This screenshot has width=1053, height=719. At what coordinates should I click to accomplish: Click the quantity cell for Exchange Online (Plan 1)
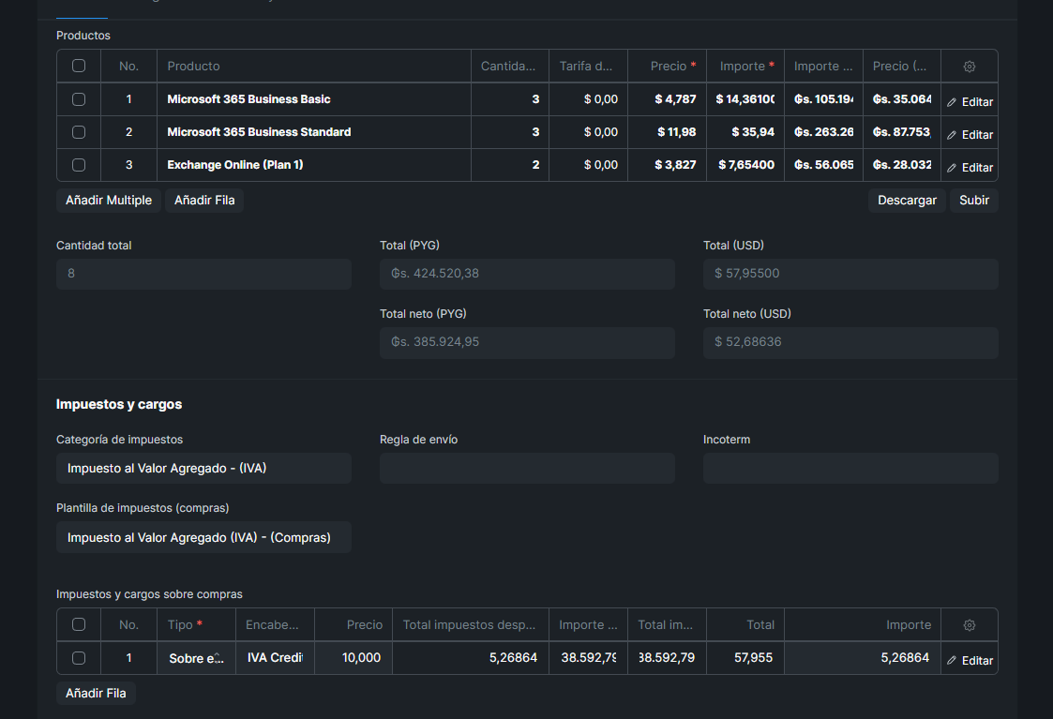coord(510,165)
